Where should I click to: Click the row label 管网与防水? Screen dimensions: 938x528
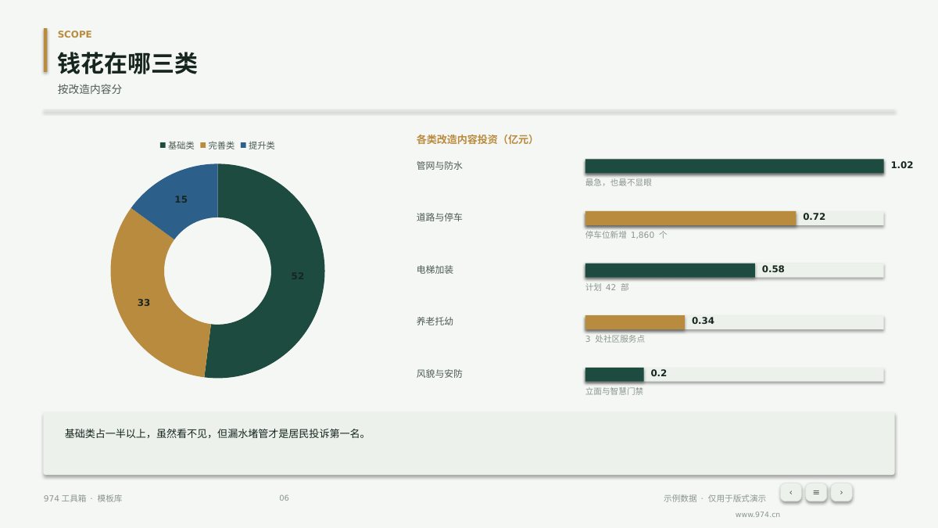[439, 166]
